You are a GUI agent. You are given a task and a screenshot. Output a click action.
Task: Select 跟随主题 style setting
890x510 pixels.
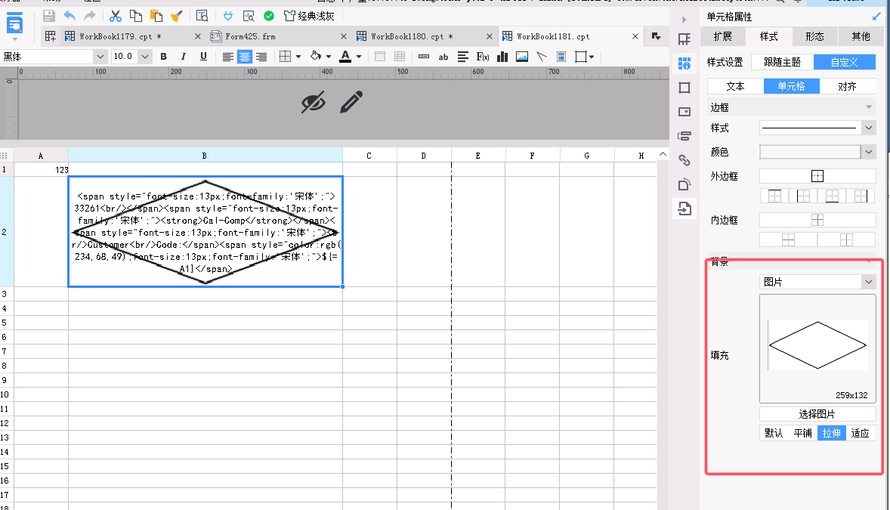coord(782,62)
